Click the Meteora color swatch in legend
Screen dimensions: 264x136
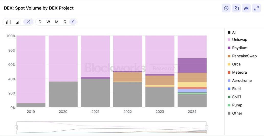point(229,72)
